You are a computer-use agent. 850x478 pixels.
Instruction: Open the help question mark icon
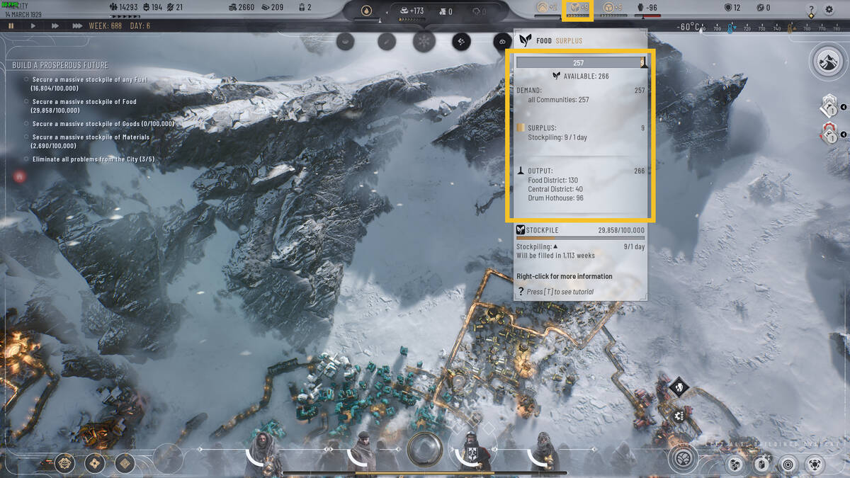point(811,10)
